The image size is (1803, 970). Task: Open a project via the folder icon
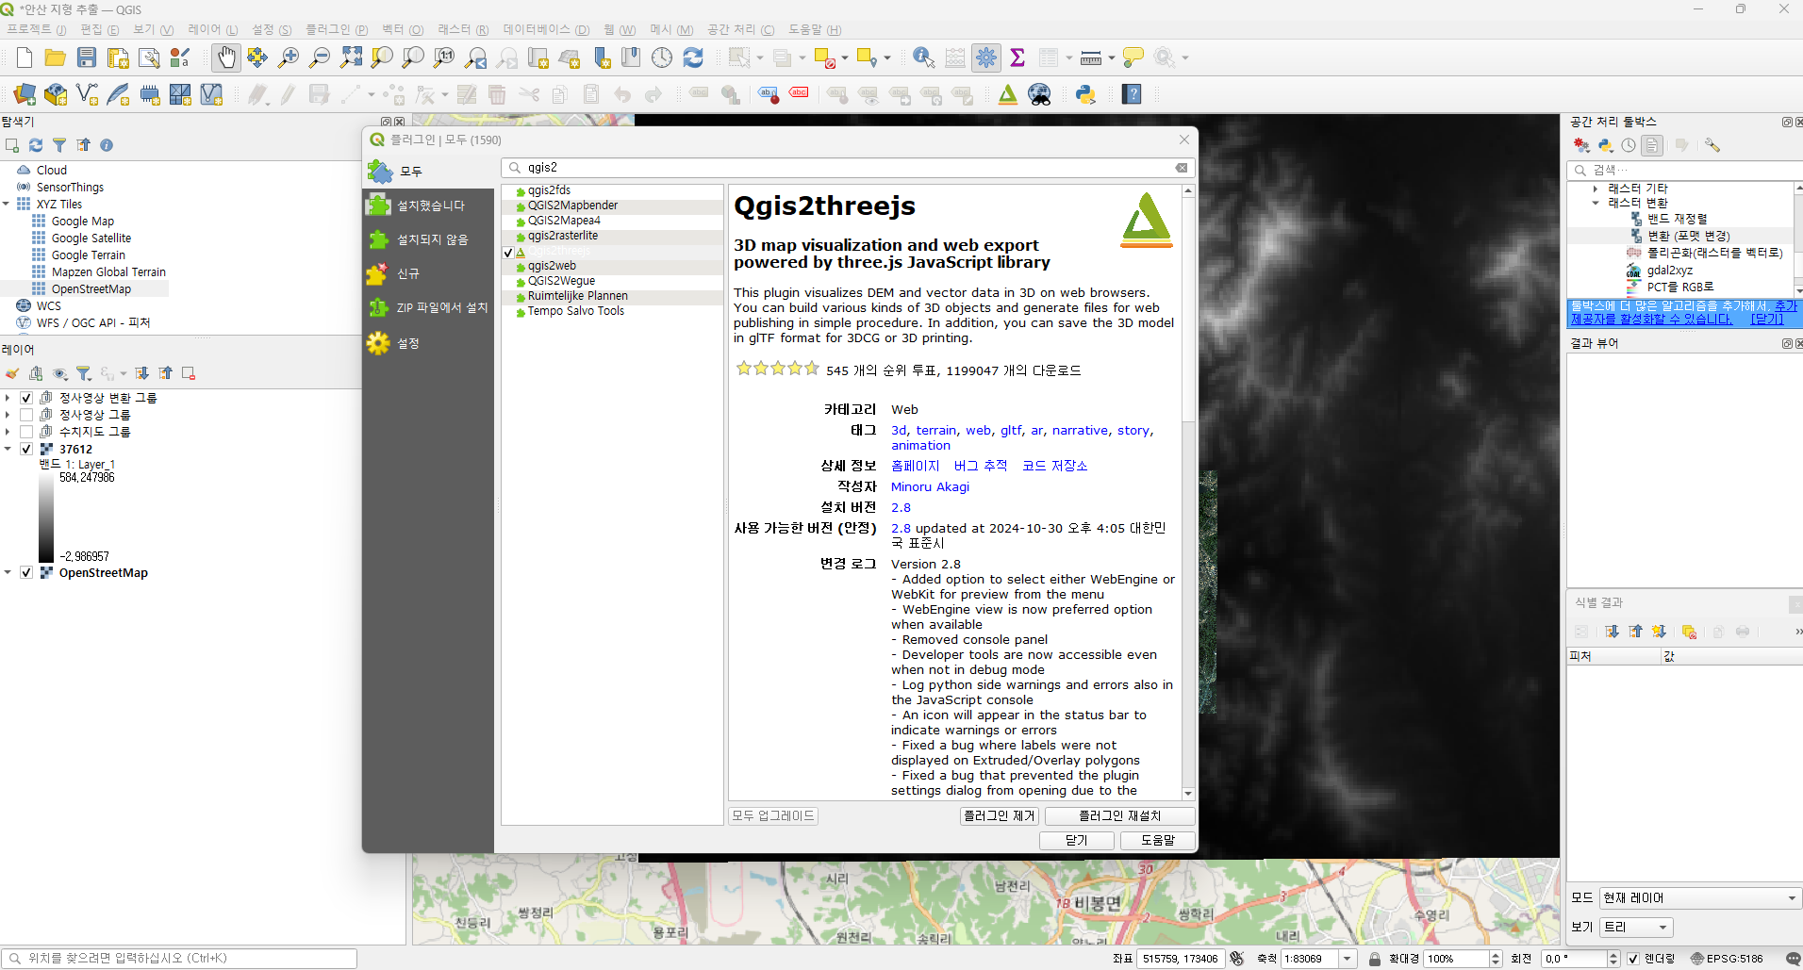click(56, 58)
